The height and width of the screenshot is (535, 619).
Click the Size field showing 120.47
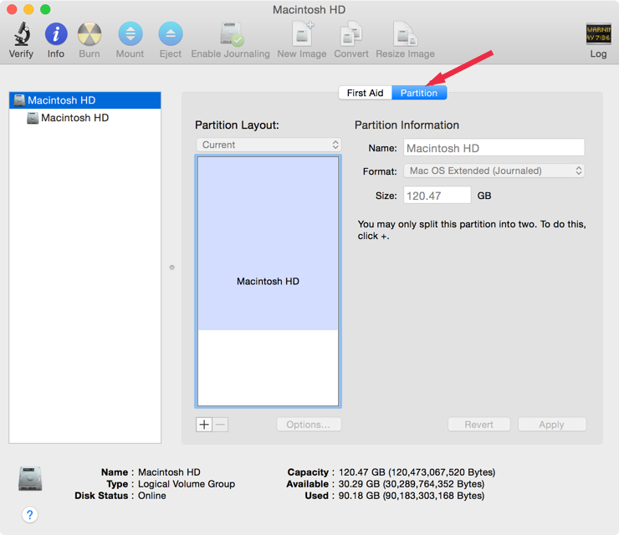point(437,196)
